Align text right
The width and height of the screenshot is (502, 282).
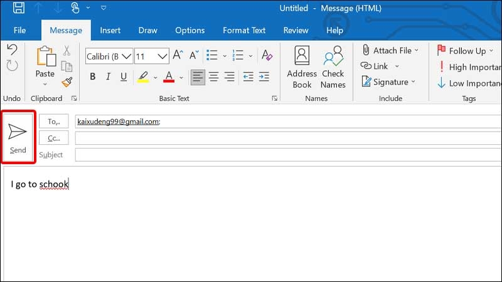click(x=229, y=76)
